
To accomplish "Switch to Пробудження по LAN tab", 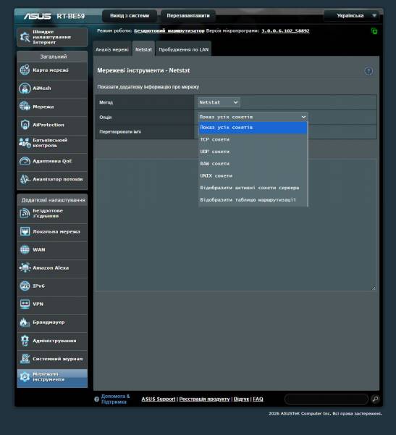I will (x=183, y=49).
